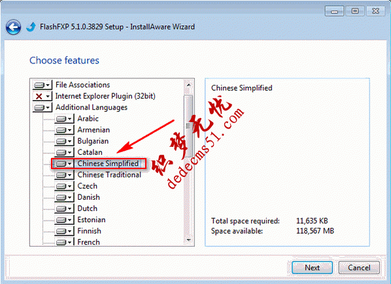
Task: Open Czech language install dropdown
Action: tap(64, 186)
